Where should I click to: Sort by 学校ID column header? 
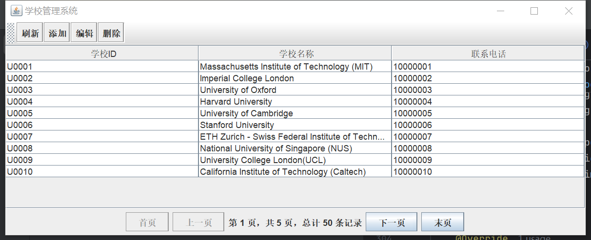coord(102,54)
